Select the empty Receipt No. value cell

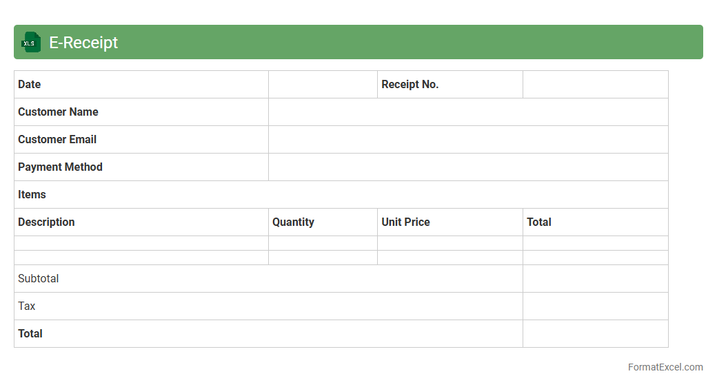[595, 85]
